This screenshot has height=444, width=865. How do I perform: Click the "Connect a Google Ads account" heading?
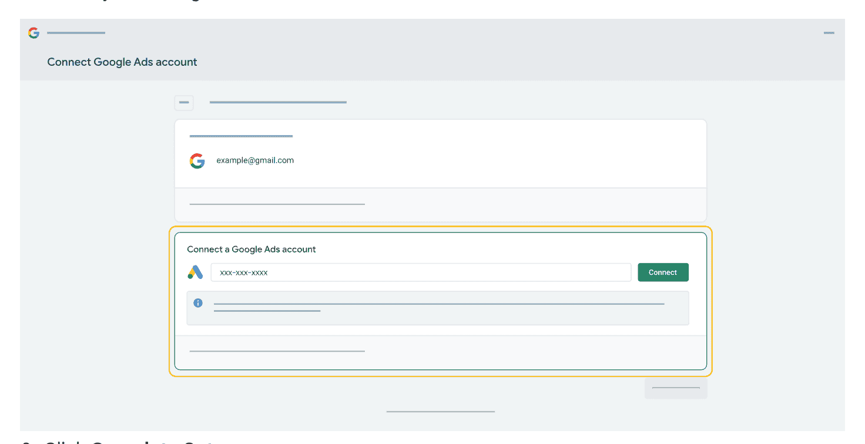click(252, 249)
